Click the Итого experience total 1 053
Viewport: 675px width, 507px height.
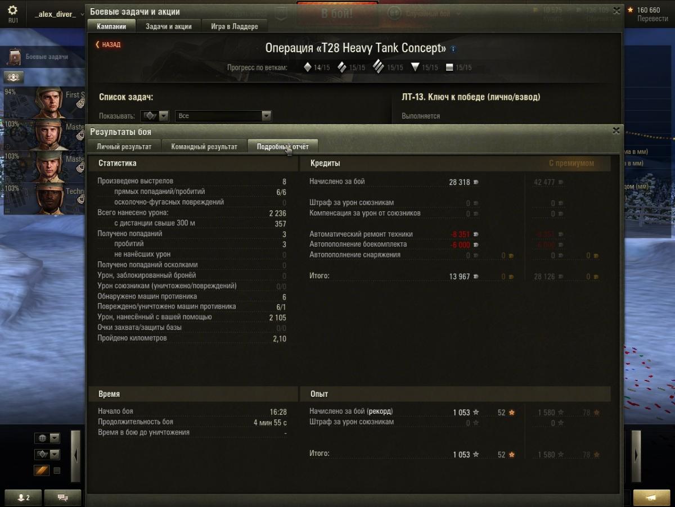pyautogui.click(x=461, y=455)
